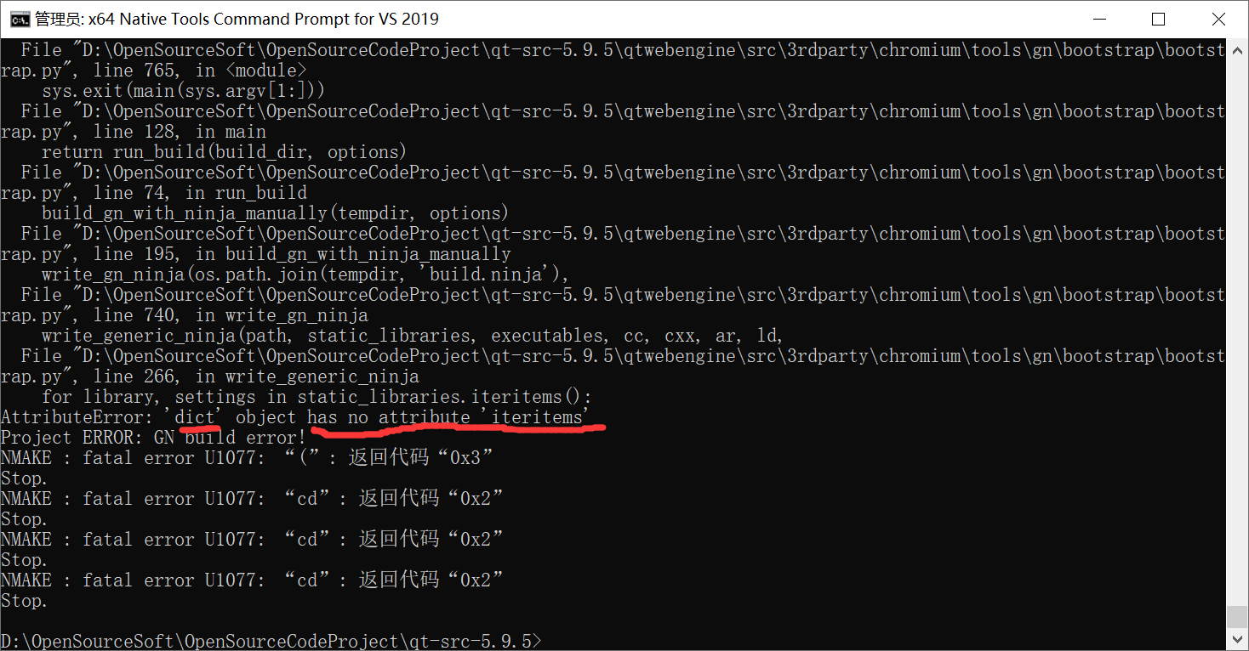Close the VS 2019 command prompt window
Image resolution: width=1249 pixels, height=651 pixels.
[1218, 19]
